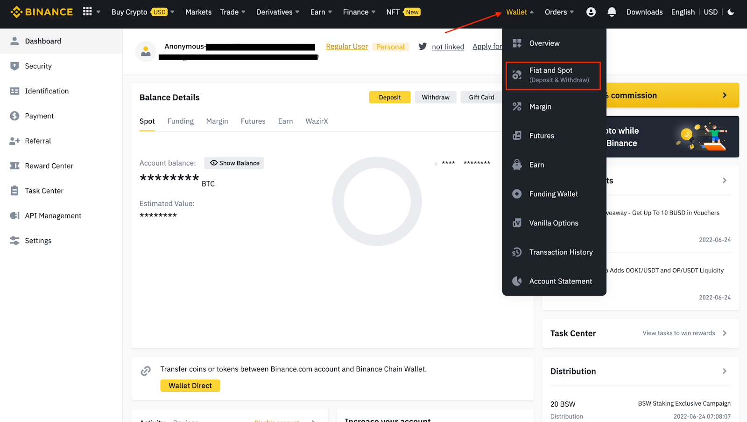Expand the Finance dropdown menu
Screen dimensions: 747x422
359,12
